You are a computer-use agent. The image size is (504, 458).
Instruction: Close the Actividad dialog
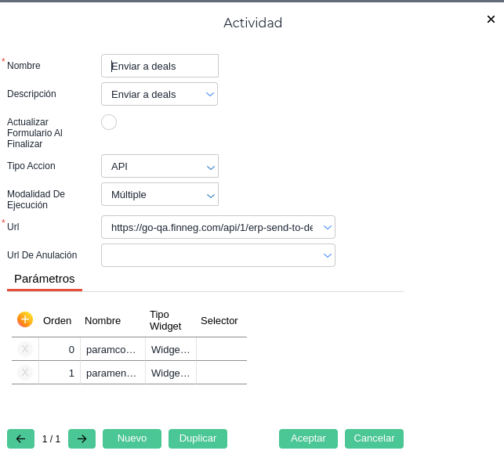(491, 20)
